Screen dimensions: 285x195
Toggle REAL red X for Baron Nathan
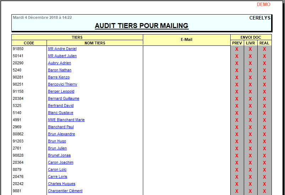click(264, 71)
